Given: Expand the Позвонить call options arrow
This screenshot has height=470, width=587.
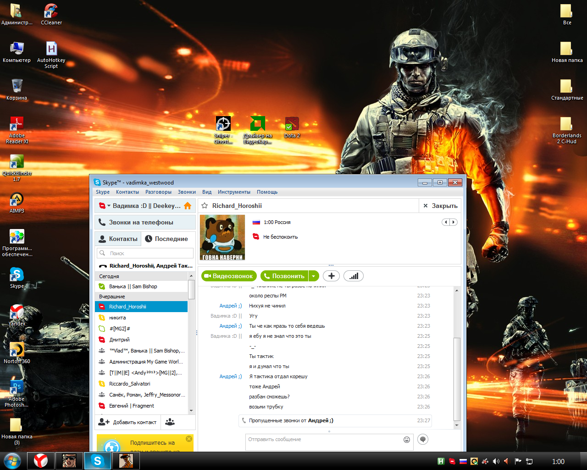Looking at the screenshot, I should pos(314,276).
